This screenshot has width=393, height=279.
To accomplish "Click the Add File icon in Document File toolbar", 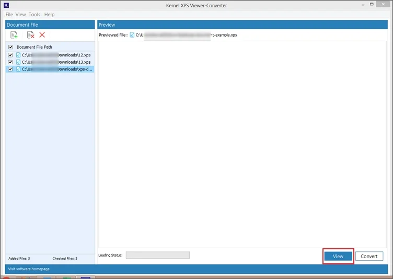I will (14, 35).
